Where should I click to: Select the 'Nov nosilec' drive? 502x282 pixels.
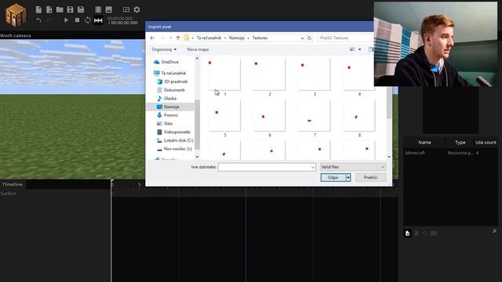coord(174,149)
